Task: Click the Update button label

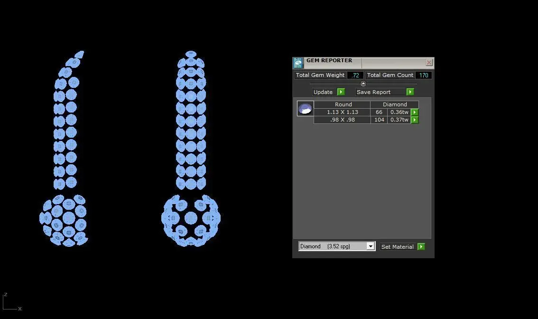Action: click(323, 92)
